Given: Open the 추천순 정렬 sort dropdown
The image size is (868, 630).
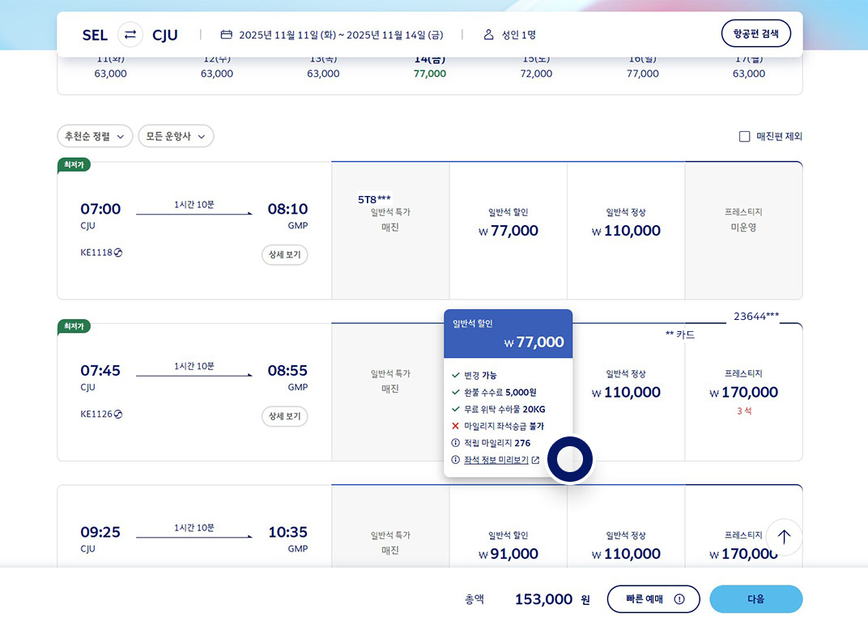Looking at the screenshot, I should [95, 137].
